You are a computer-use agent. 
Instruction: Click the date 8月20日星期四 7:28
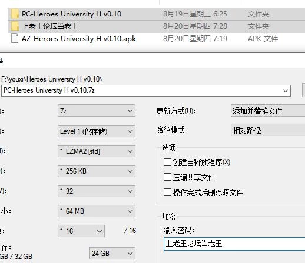click(x=195, y=26)
